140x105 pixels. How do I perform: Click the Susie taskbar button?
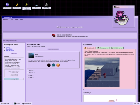17,103
